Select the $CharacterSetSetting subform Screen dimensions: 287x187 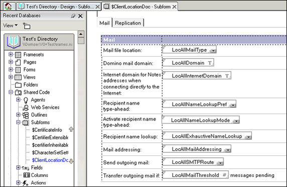(x=50, y=152)
